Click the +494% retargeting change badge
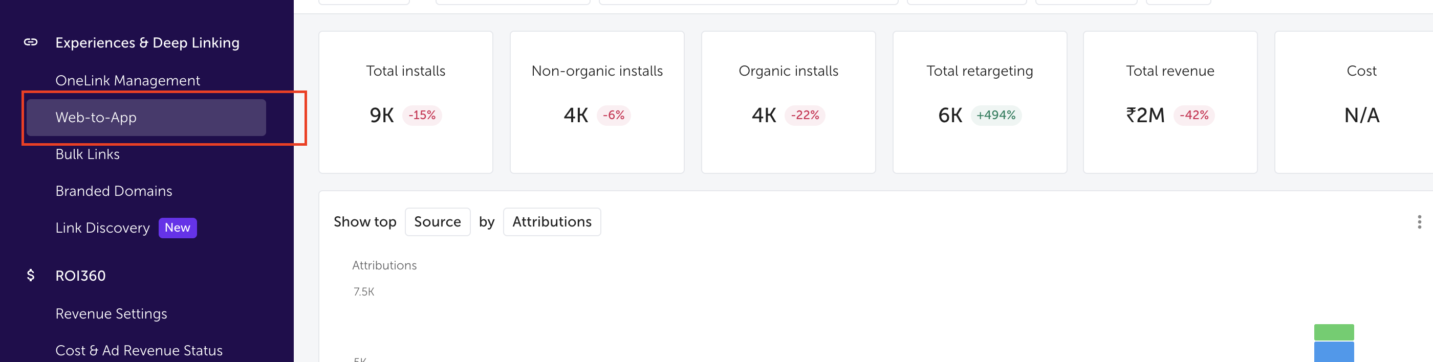 996,115
